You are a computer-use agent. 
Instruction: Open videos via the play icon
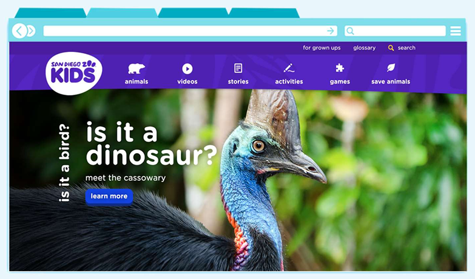(x=187, y=69)
